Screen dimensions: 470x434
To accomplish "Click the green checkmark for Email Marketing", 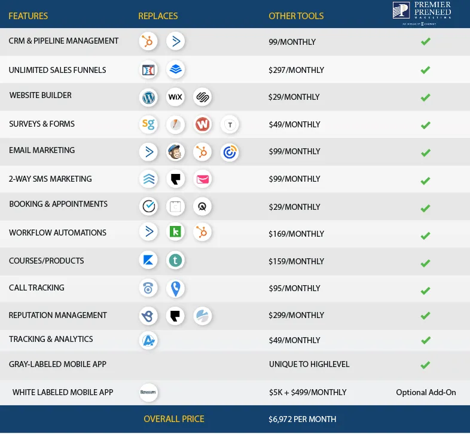I will click(x=425, y=153).
